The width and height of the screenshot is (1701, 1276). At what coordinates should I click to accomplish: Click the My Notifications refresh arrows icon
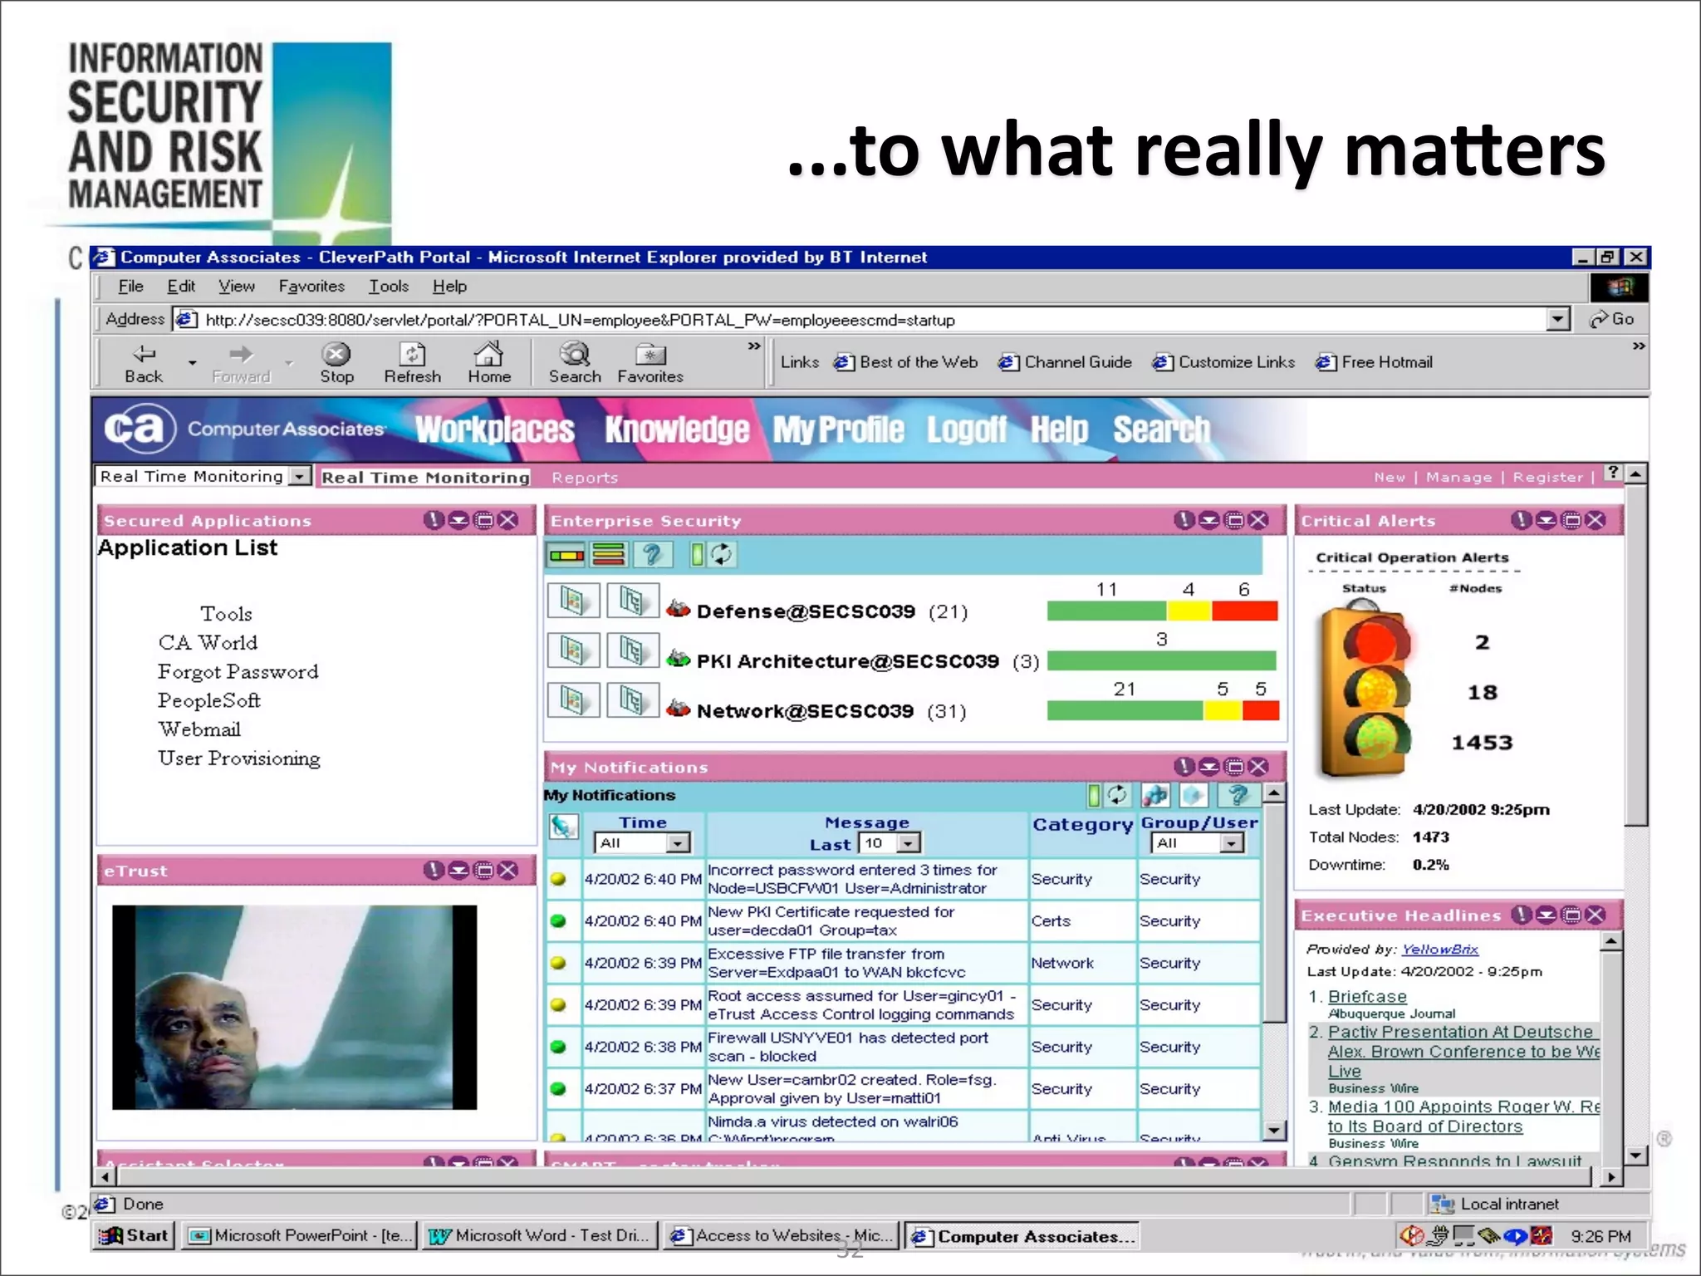(1118, 795)
